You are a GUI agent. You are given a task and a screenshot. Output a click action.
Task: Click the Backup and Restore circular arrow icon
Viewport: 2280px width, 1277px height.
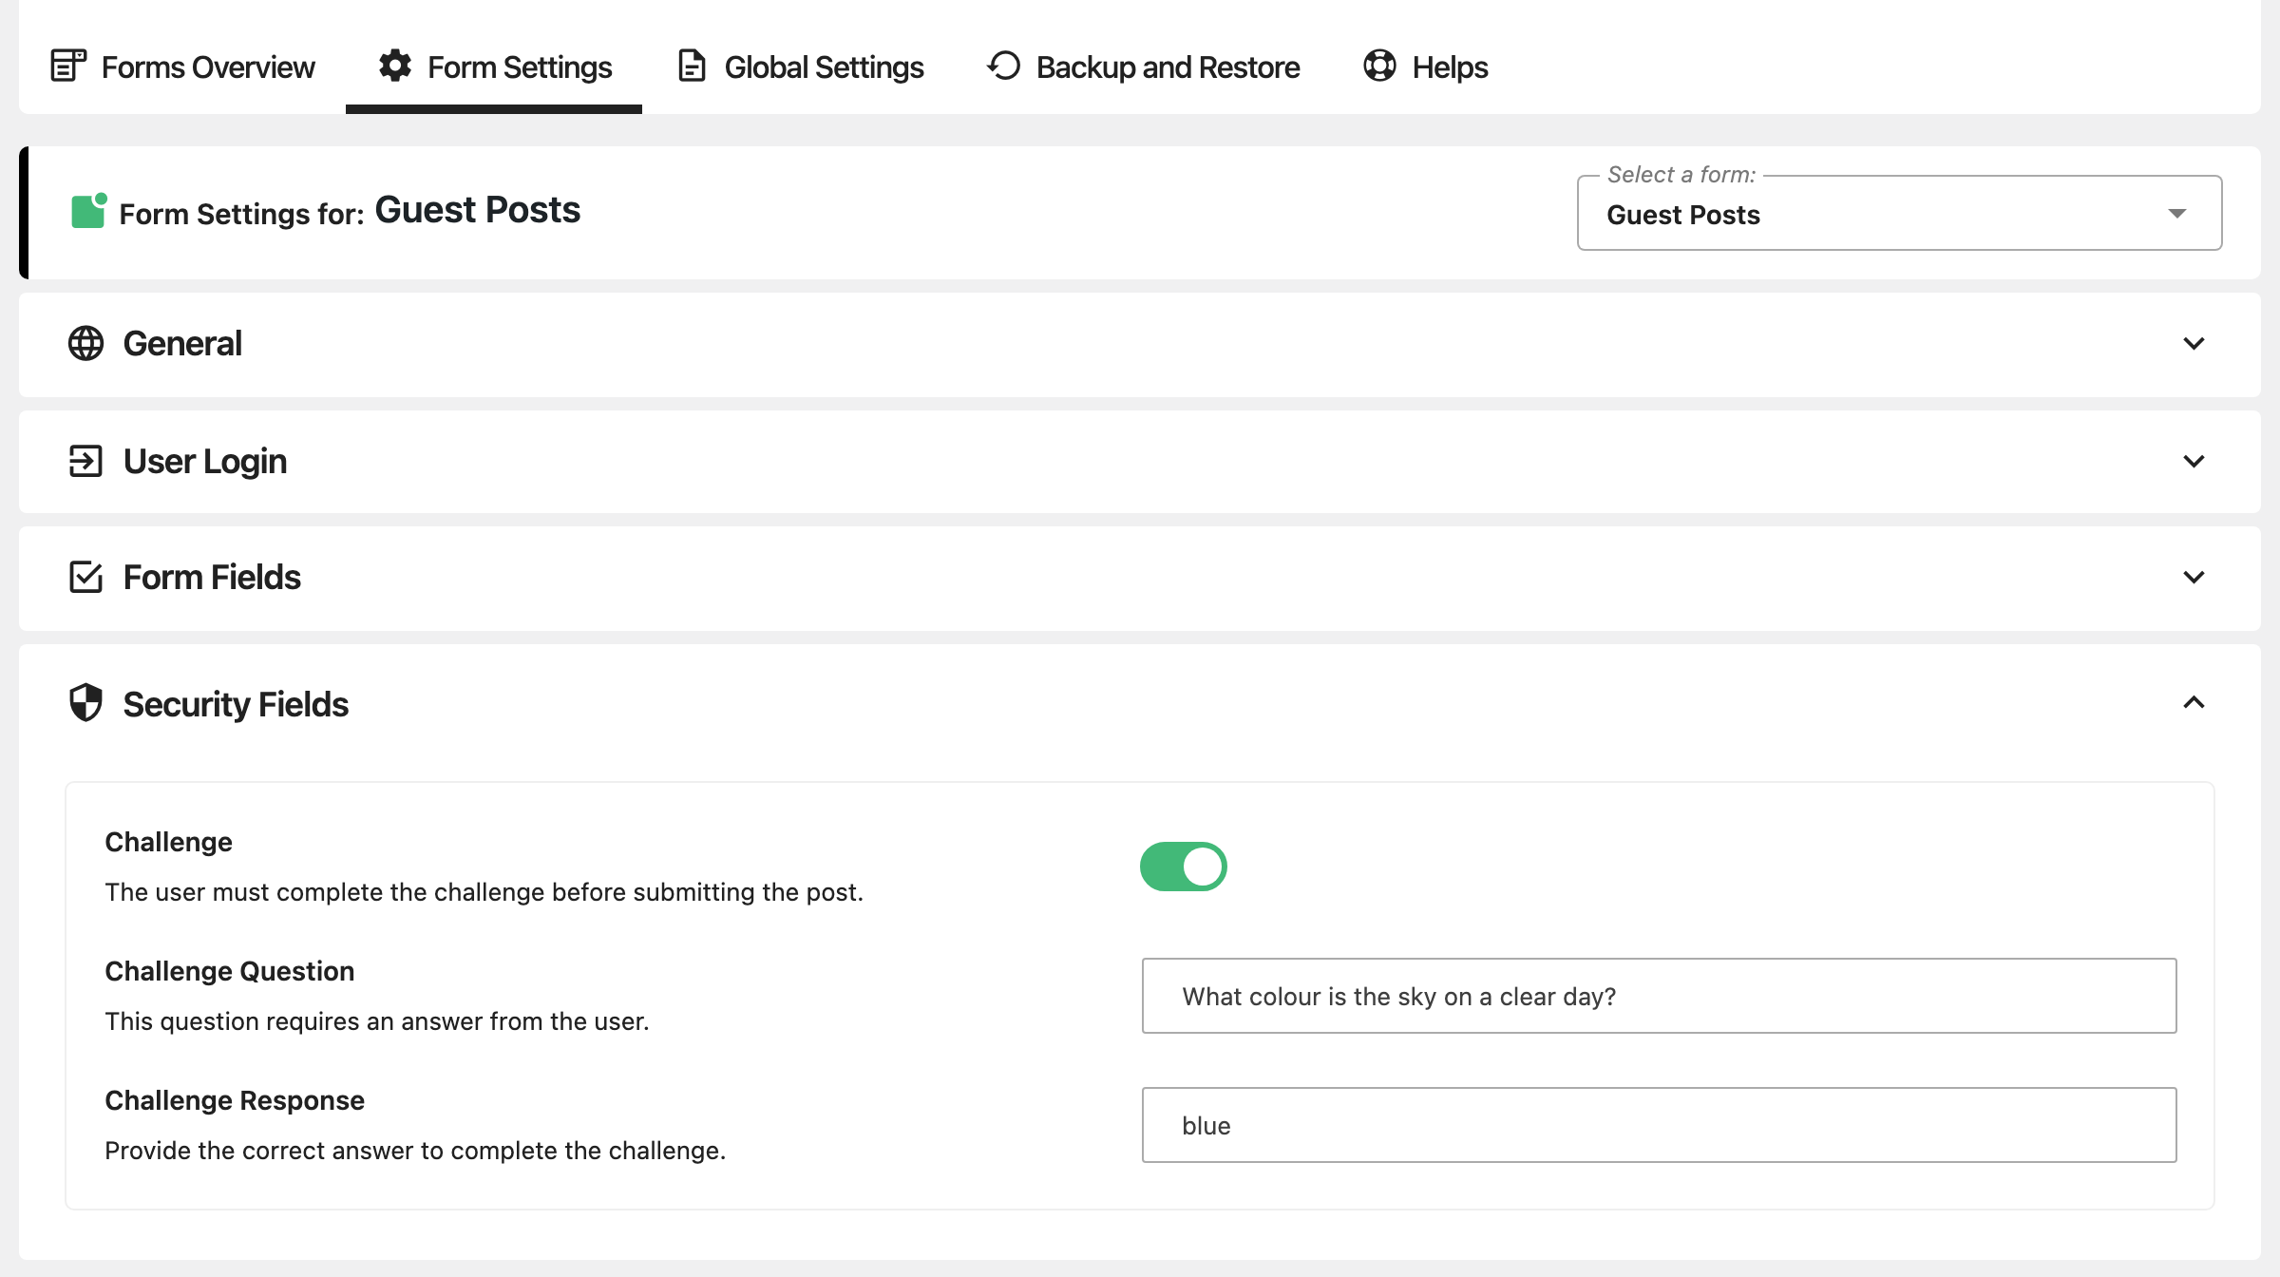(x=1003, y=66)
